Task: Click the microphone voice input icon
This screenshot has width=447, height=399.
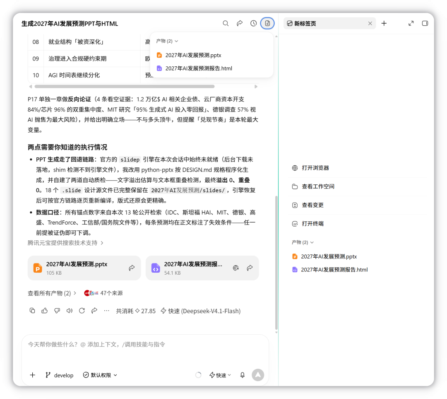Action: coord(242,375)
